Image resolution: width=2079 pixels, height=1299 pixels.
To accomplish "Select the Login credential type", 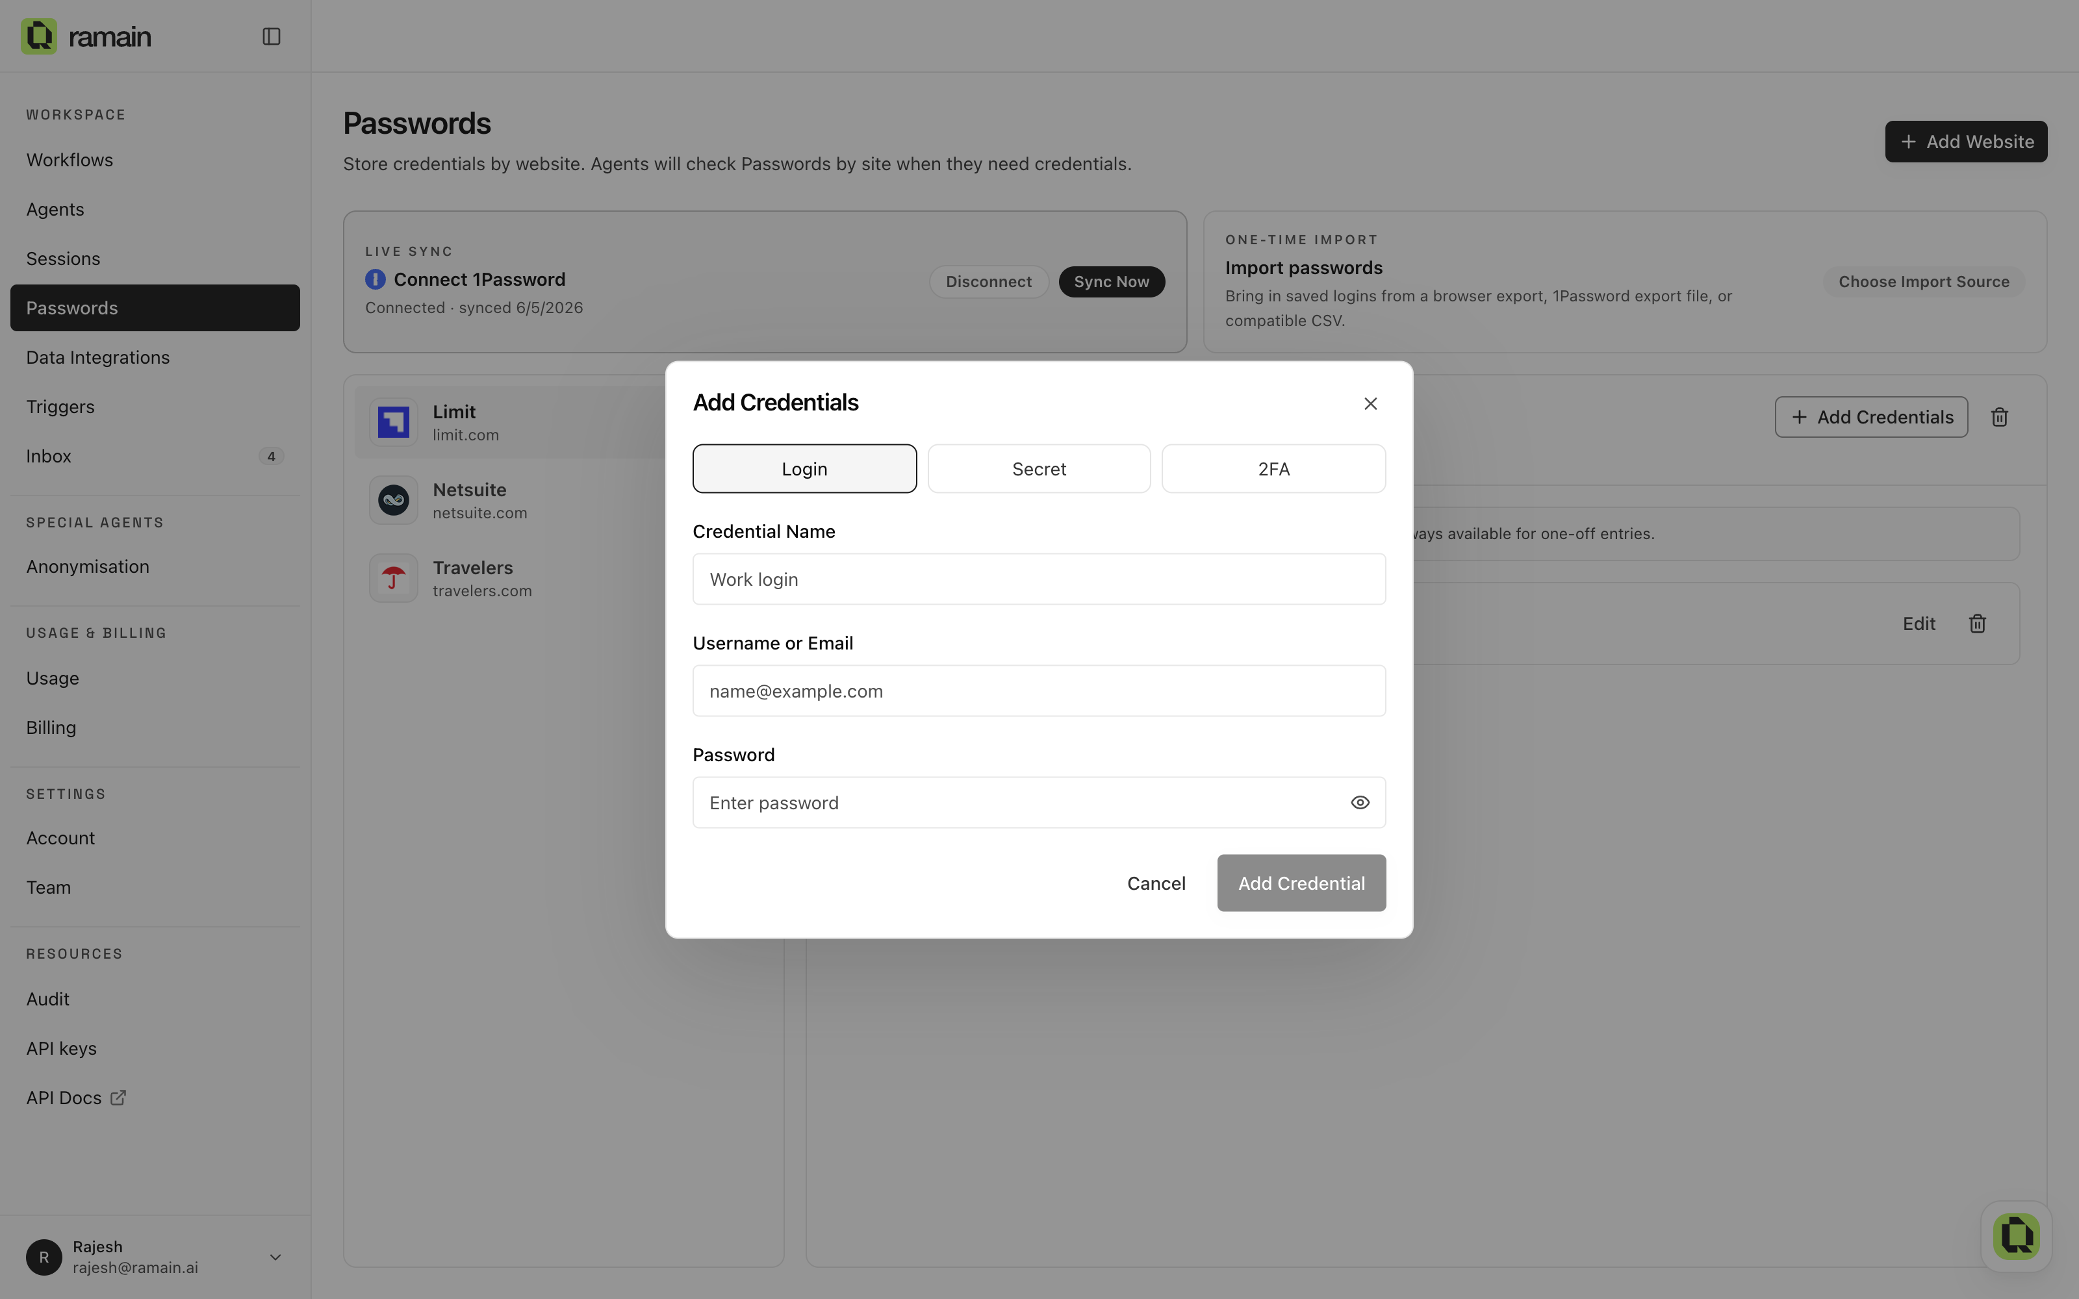I will (x=804, y=468).
